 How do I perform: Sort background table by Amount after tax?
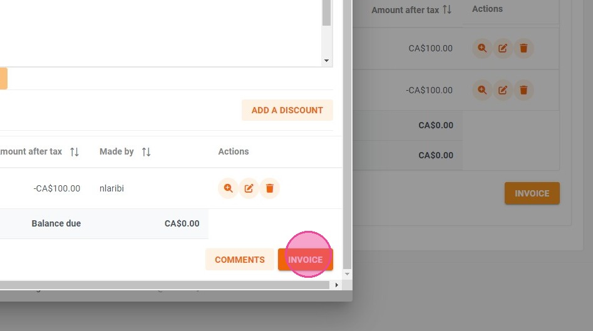point(447,9)
